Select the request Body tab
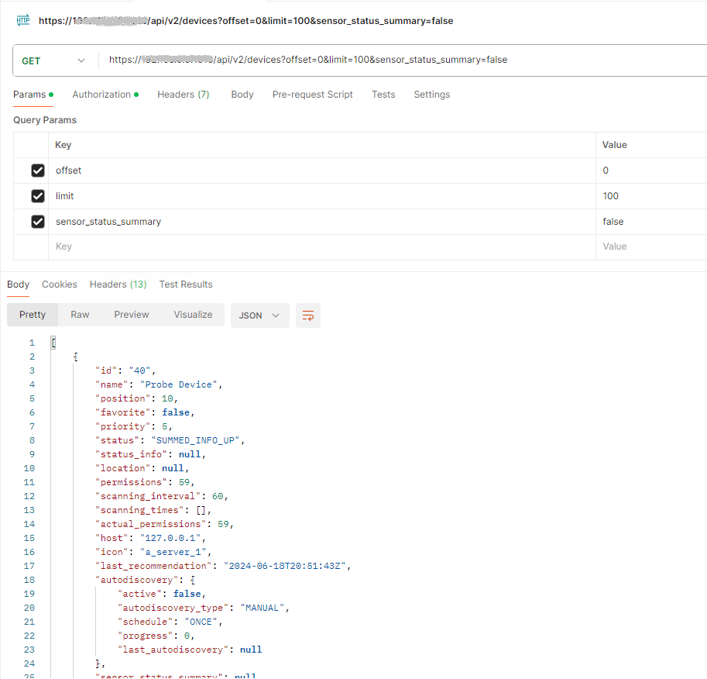The width and height of the screenshot is (707, 679). [242, 95]
